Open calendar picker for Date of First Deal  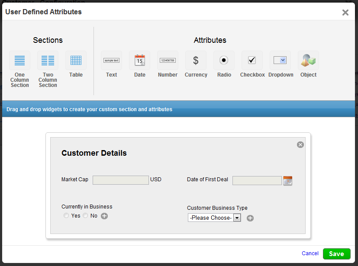[287, 180]
